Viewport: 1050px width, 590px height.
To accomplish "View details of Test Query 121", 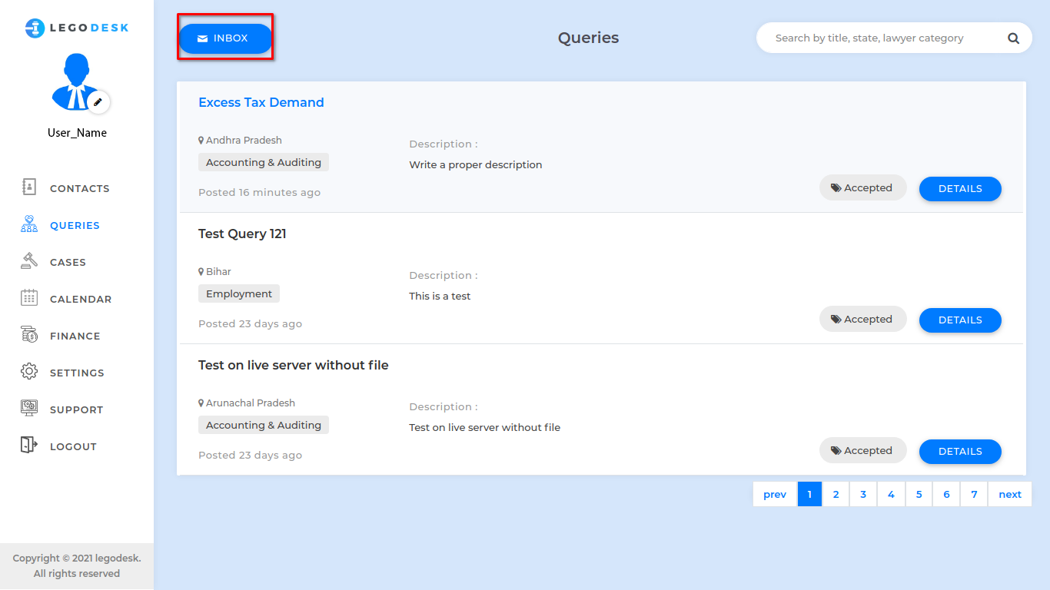I will 960,320.
